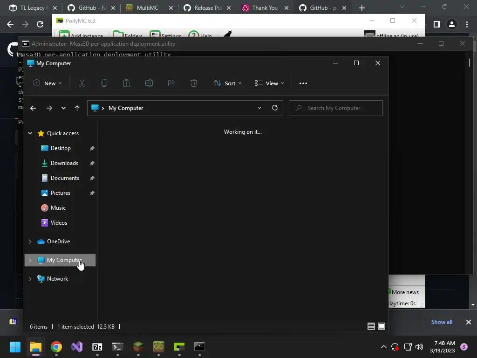Open command prompt taskbar icon
Screen dimensions: 477x358
[x=199, y=347]
